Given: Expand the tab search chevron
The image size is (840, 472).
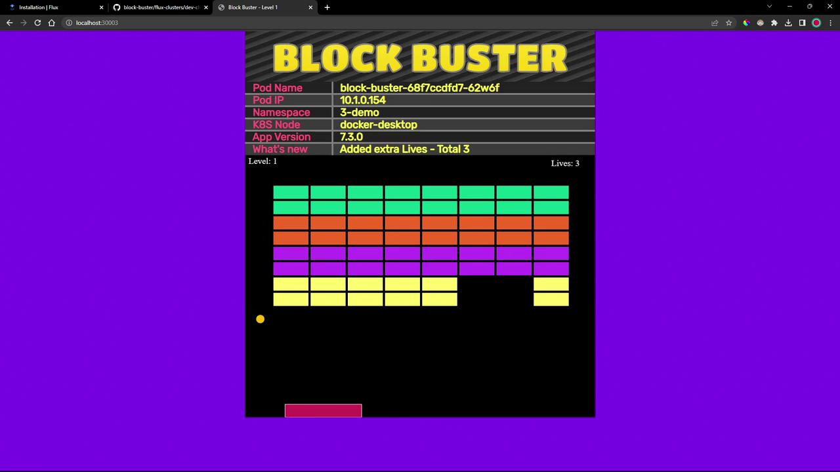Looking at the screenshot, I should [x=769, y=7].
